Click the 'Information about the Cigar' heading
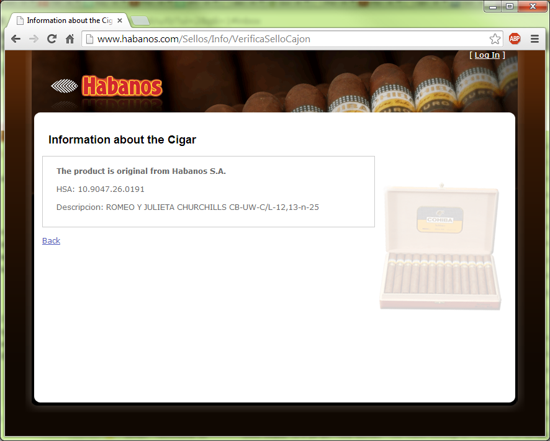The height and width of the screenshot is (441, 550). [x=122, y=140]
